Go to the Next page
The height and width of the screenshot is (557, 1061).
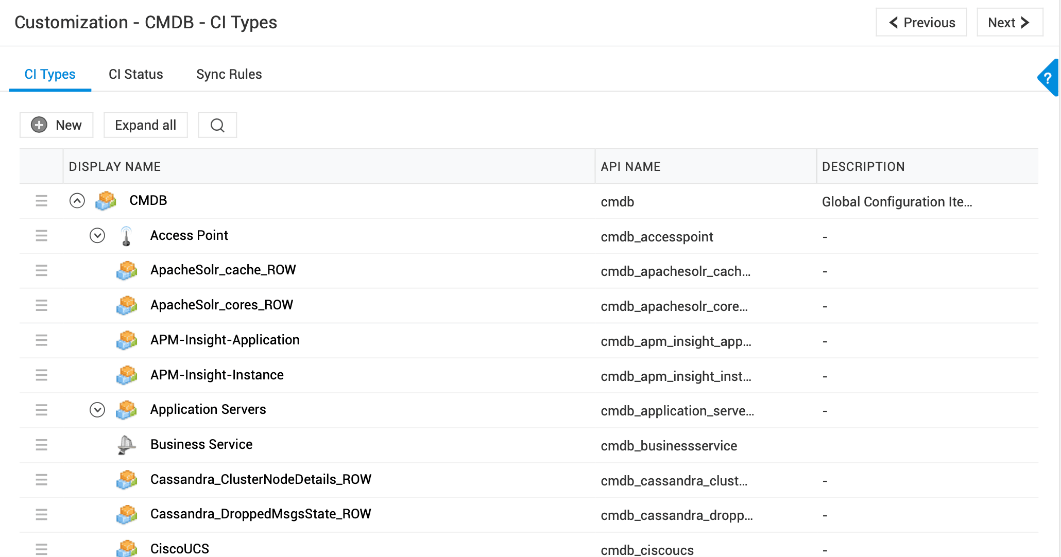(x=1009, y=23)
